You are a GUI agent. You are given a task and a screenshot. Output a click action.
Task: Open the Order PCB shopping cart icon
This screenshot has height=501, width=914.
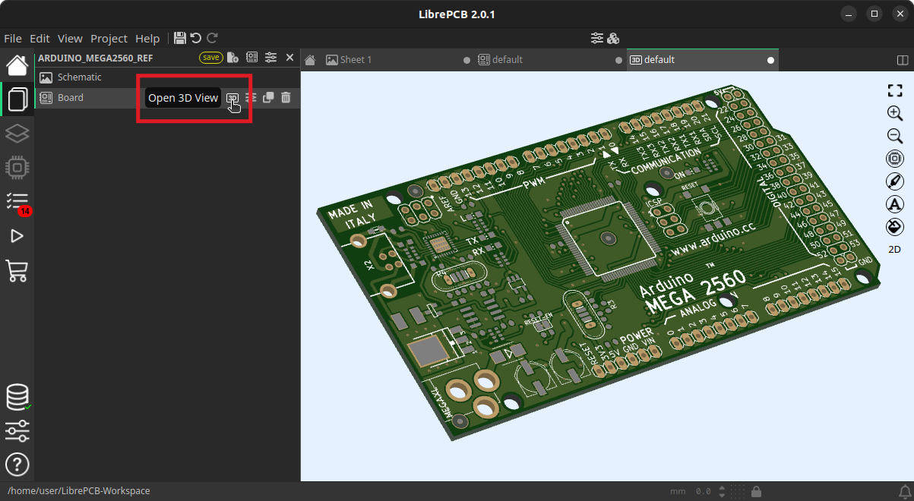point(17,270)
